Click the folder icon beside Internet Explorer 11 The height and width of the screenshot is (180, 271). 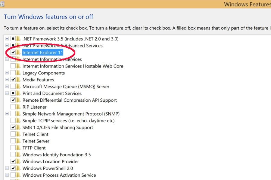click(18, 52)
